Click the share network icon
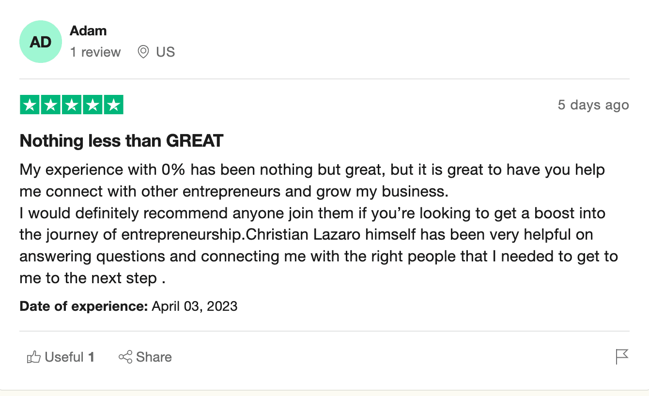 point(125,357)
